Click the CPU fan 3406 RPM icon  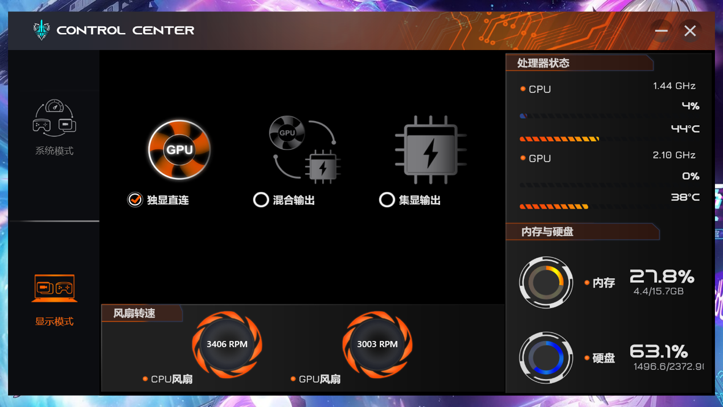tap(227, 344)
